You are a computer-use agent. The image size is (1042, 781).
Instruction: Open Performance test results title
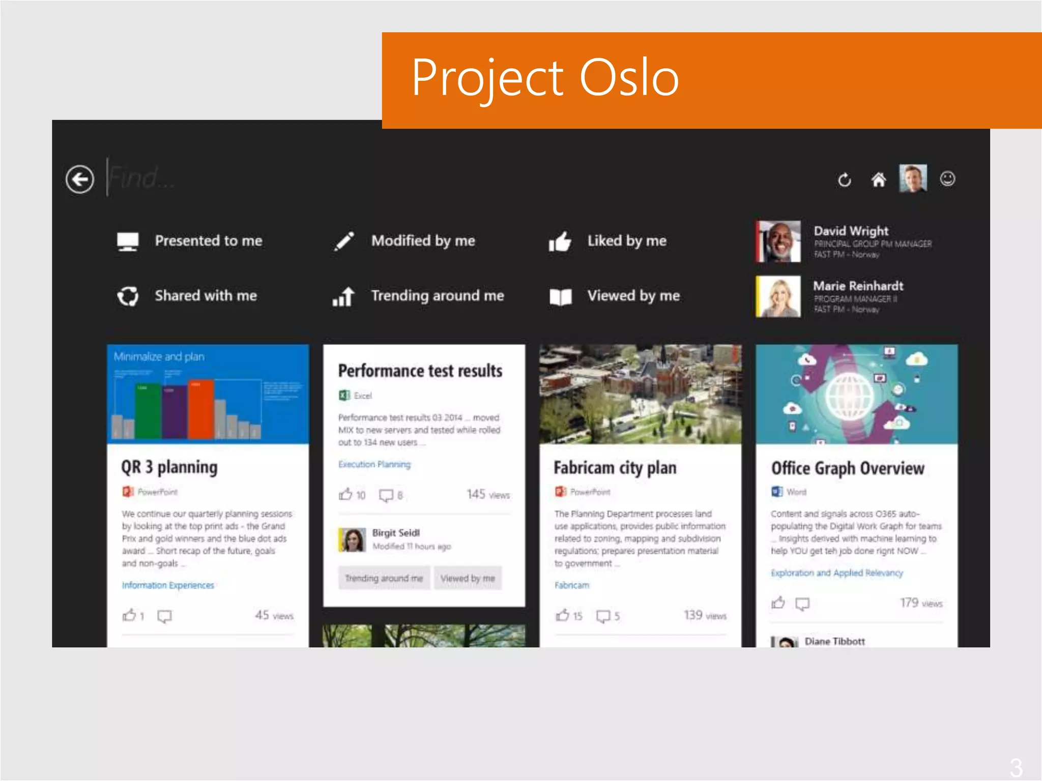pos(420,371)
